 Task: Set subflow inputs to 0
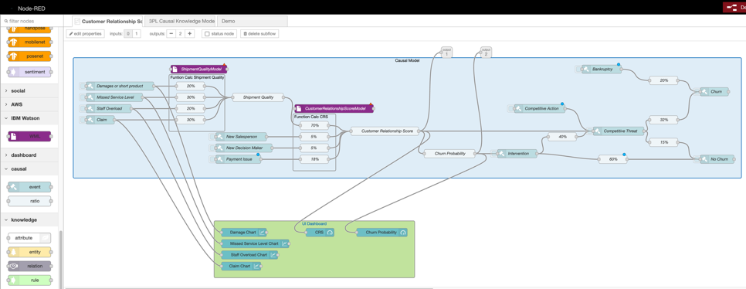[x=128, y=34]
